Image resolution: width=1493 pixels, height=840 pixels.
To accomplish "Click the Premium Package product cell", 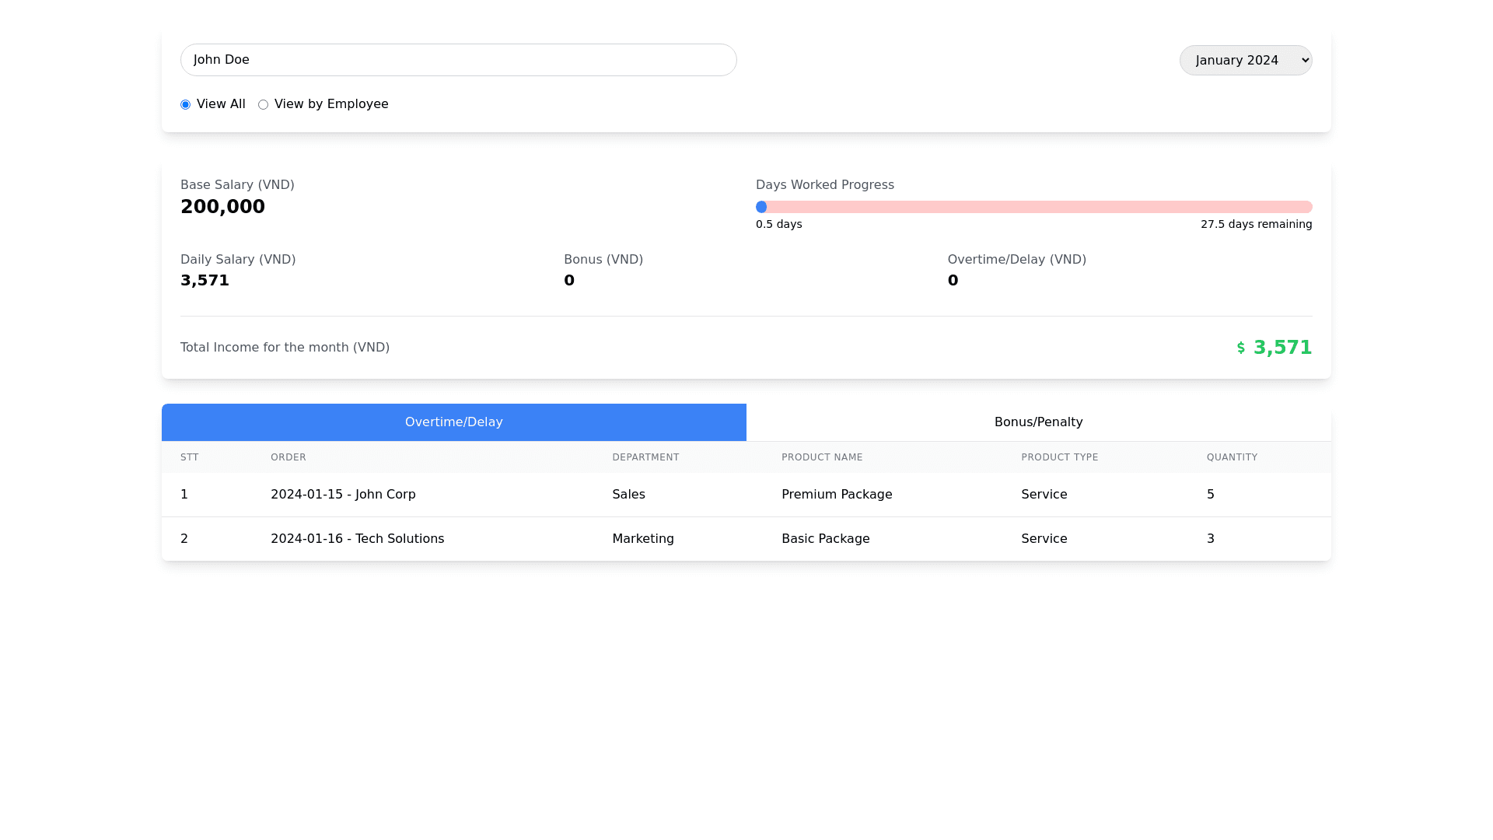I will tap(836, 495).
